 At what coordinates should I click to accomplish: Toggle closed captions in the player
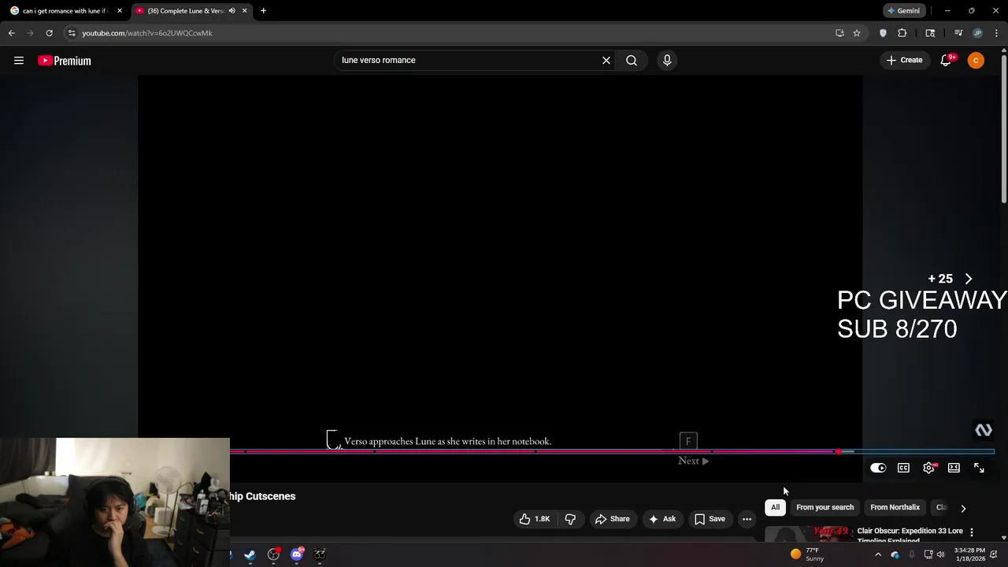[903, 468]
